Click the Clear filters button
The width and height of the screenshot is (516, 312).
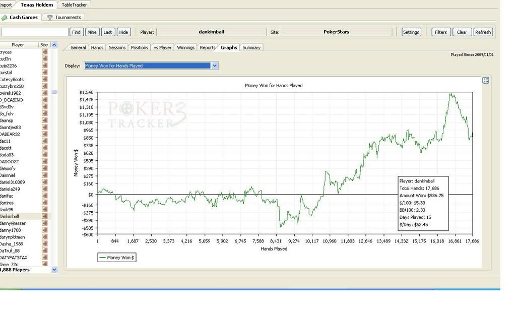click(x=462, y=32)
